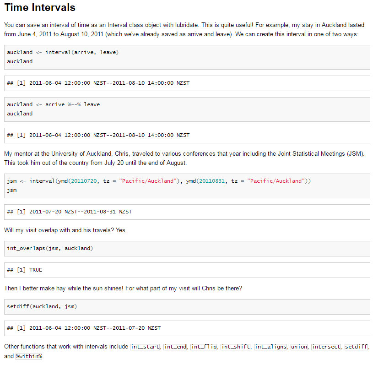Click the union inline code term
373x365 pixels.
tap(299, 347)
